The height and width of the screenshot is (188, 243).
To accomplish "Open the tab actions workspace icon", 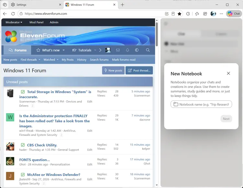I will coord(5,5).
